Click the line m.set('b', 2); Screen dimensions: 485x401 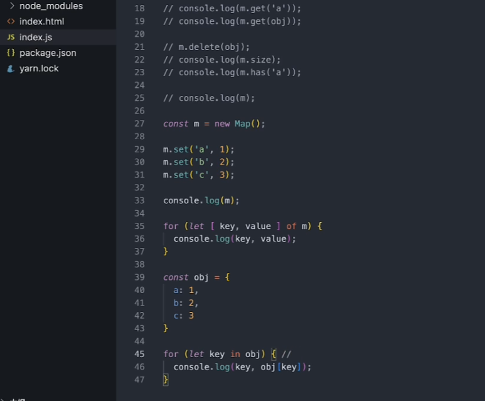(198, 162)
